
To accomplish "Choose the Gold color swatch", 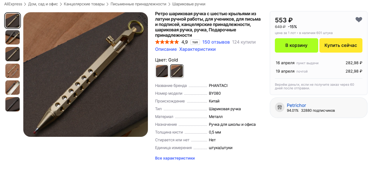I will tap(177, 71).
